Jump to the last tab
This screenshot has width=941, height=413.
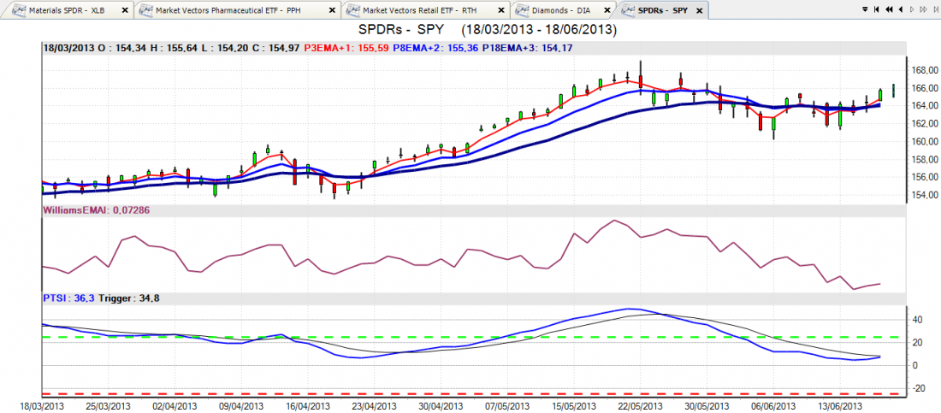point(936,9)
